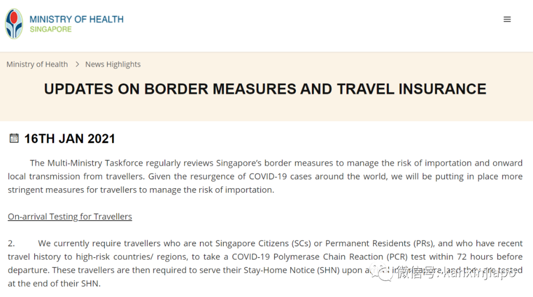
Task: Open the News Highlights breadcrumb
Action: [113, 64]
